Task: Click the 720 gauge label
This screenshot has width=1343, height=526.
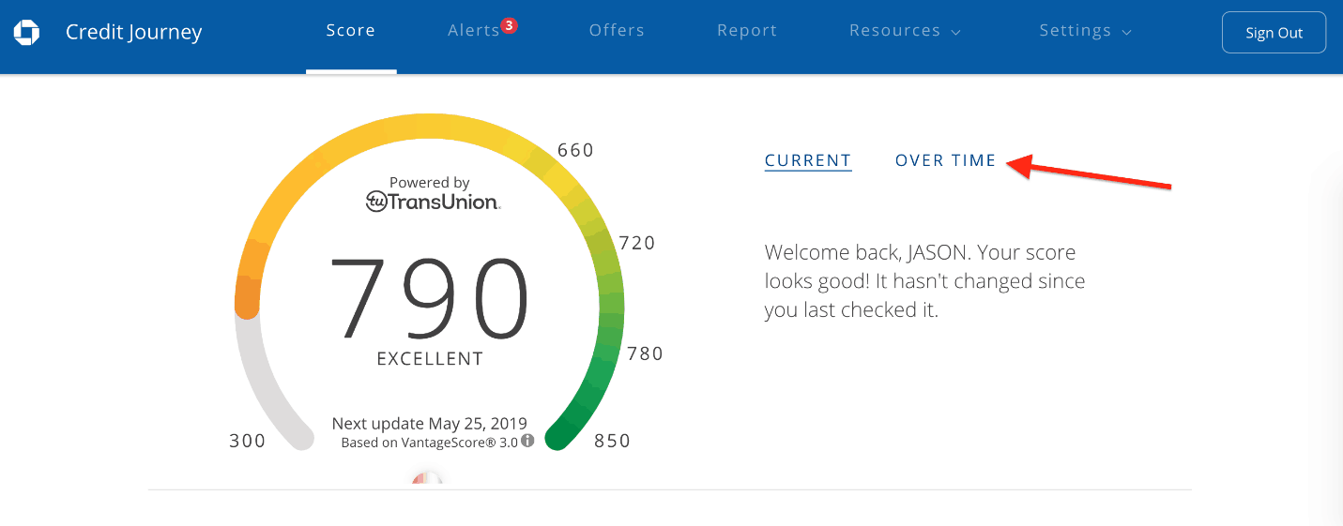Action: 637,243
